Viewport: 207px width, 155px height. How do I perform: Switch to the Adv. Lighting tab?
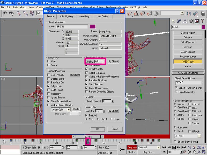[66, 17]
